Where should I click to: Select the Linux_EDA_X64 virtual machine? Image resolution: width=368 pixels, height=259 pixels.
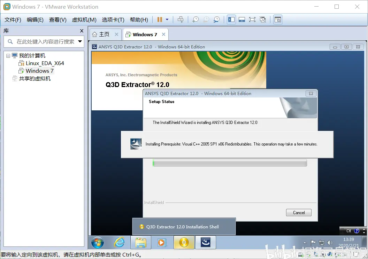[45, 63]
